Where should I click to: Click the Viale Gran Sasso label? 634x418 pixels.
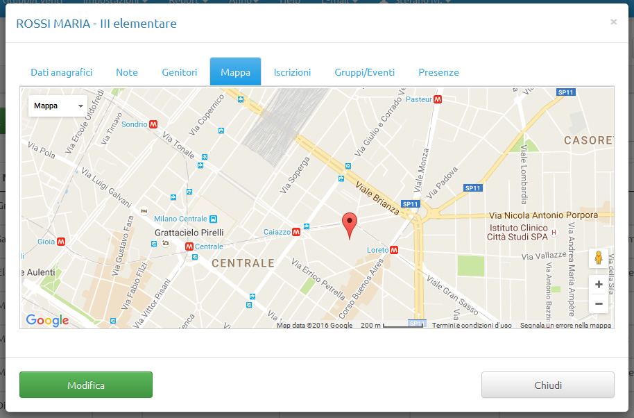452,295
